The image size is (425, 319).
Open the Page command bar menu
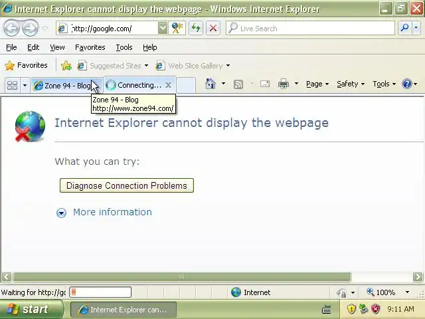[x=317, y=84]
